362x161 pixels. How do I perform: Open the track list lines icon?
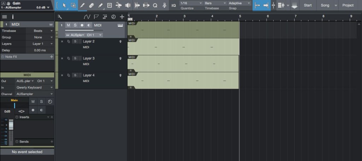[x=4, y=17]
